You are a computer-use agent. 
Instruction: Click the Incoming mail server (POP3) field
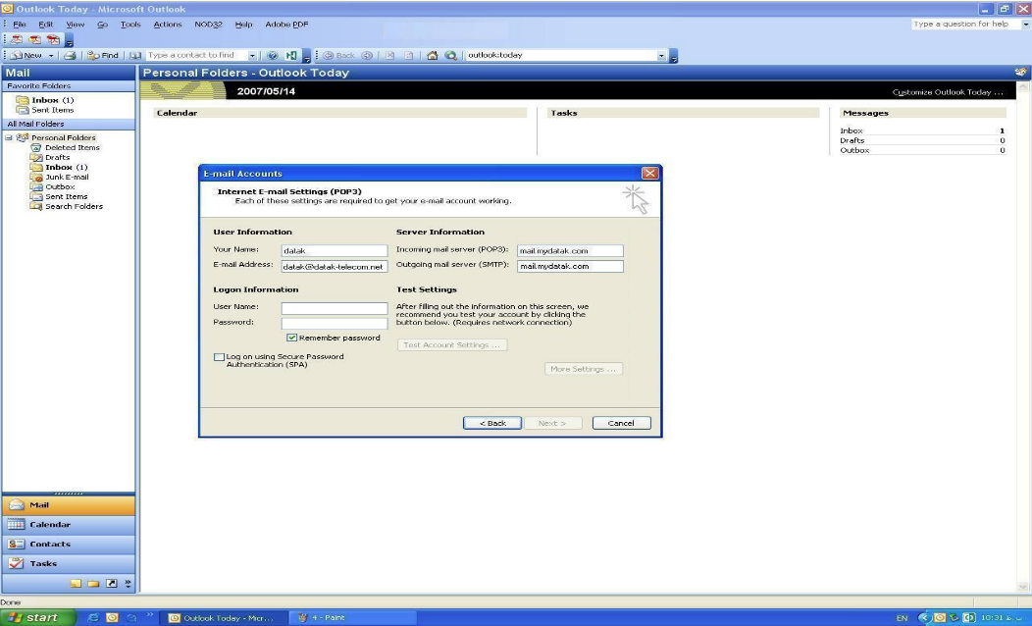click(570, 251)
